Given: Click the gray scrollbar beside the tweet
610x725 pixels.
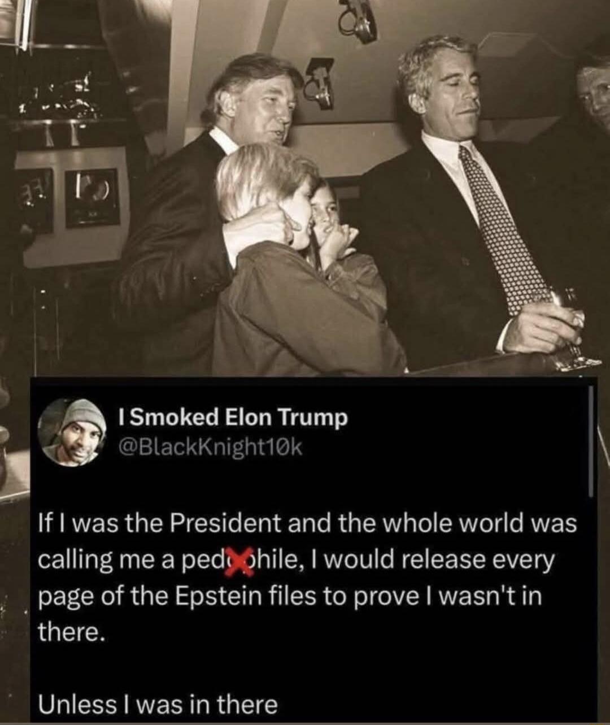Looking at the screenshot, I should click(x=591, y=441).
